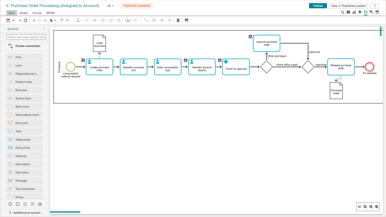Open the three-dot more options menu
Screen dimensions: 386x217
tap(374, 6)
